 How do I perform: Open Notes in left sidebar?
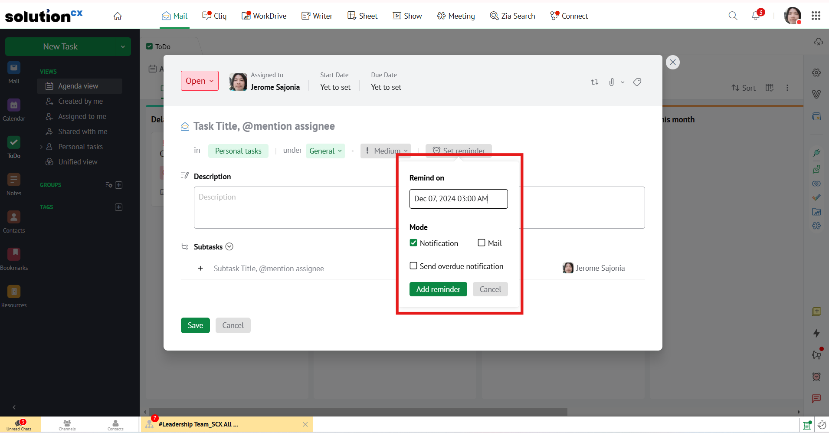pyautogui.click(x=14, y=185)
